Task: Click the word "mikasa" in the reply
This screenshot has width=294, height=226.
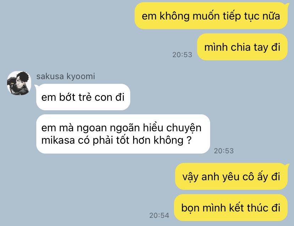Action: pyautogui.click(x=58, y=140)
